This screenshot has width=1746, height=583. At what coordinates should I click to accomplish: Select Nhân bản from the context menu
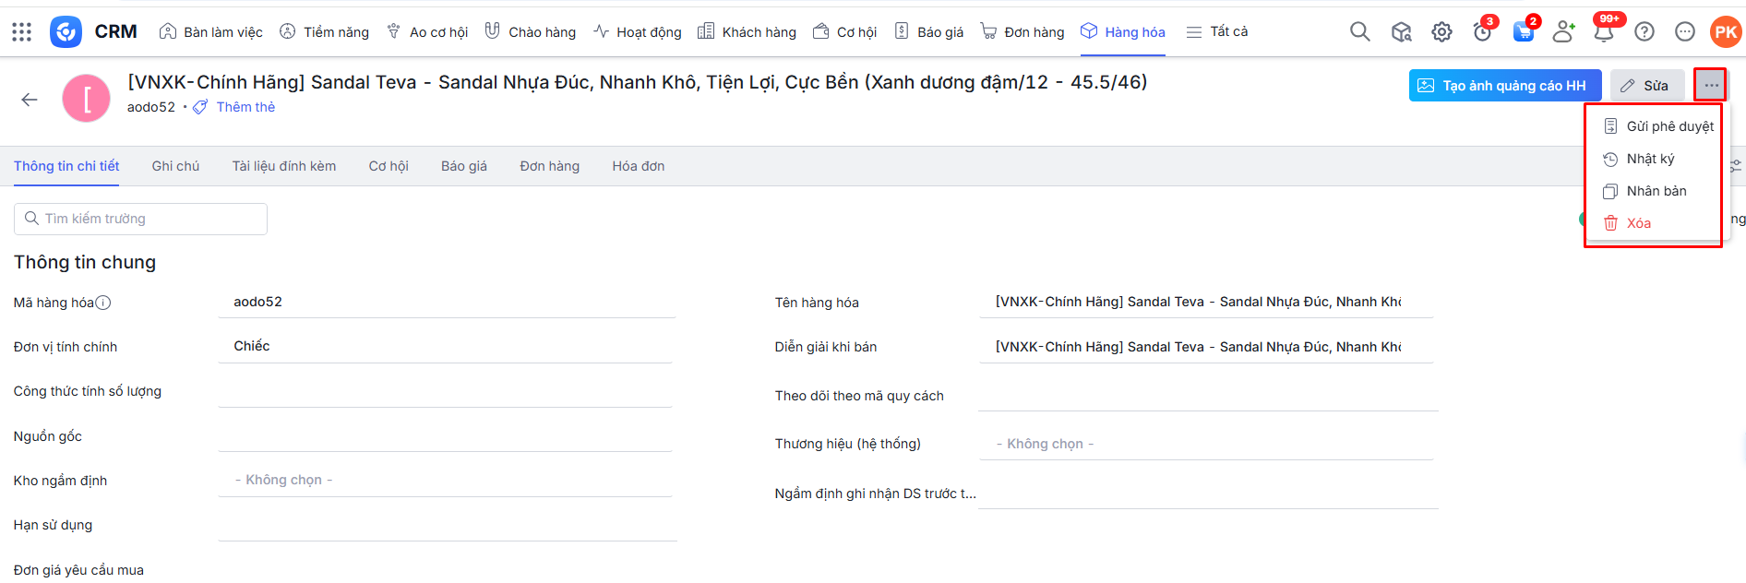pyautogui.click(x=1656, y=191)
